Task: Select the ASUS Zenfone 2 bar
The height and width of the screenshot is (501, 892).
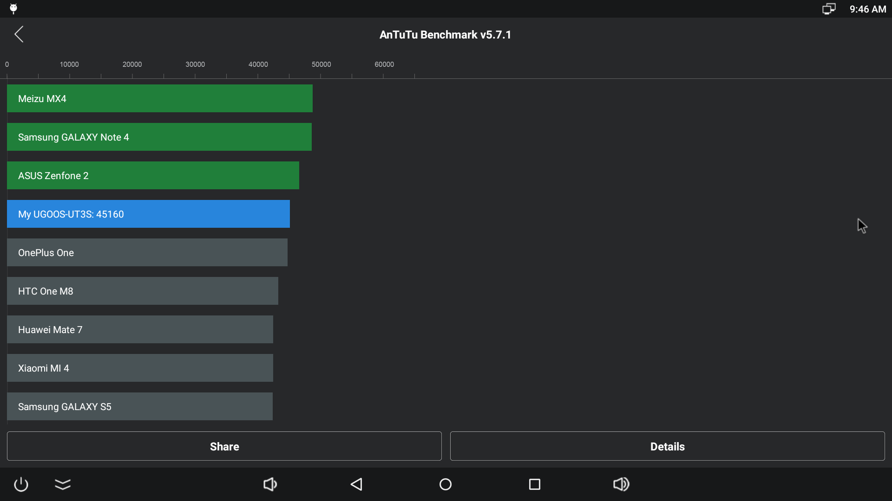Action: point(153,175)
